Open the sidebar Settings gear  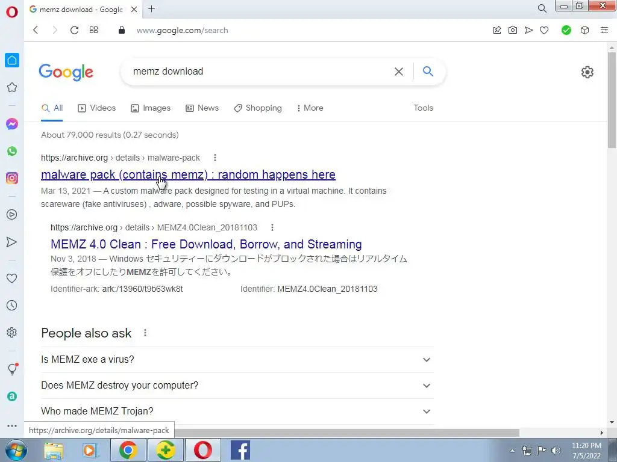tap(12, 332)
